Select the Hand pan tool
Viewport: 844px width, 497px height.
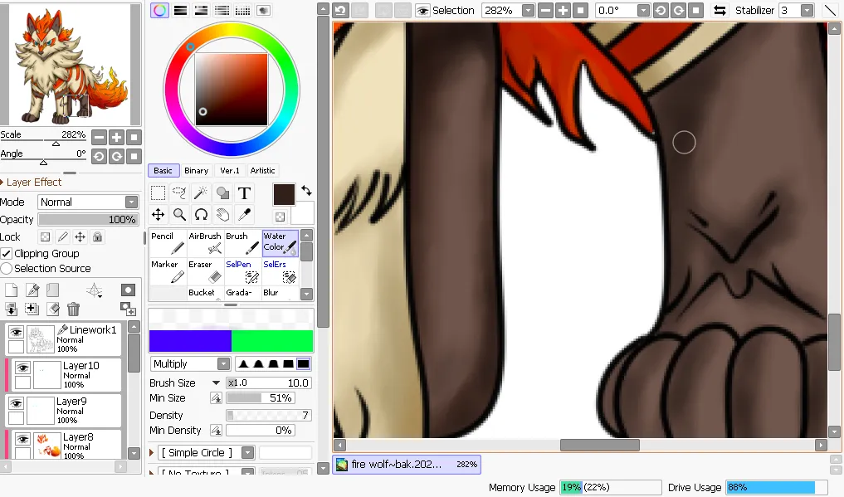[222, 215]
